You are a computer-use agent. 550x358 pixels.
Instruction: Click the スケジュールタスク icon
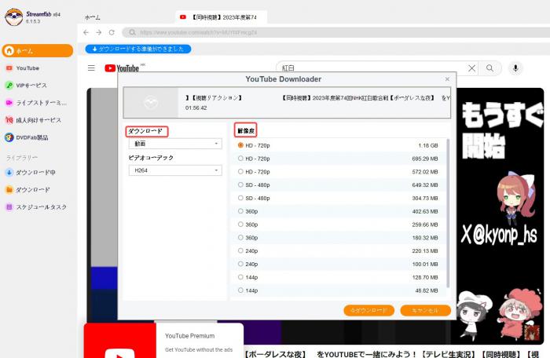coord(9,207)
